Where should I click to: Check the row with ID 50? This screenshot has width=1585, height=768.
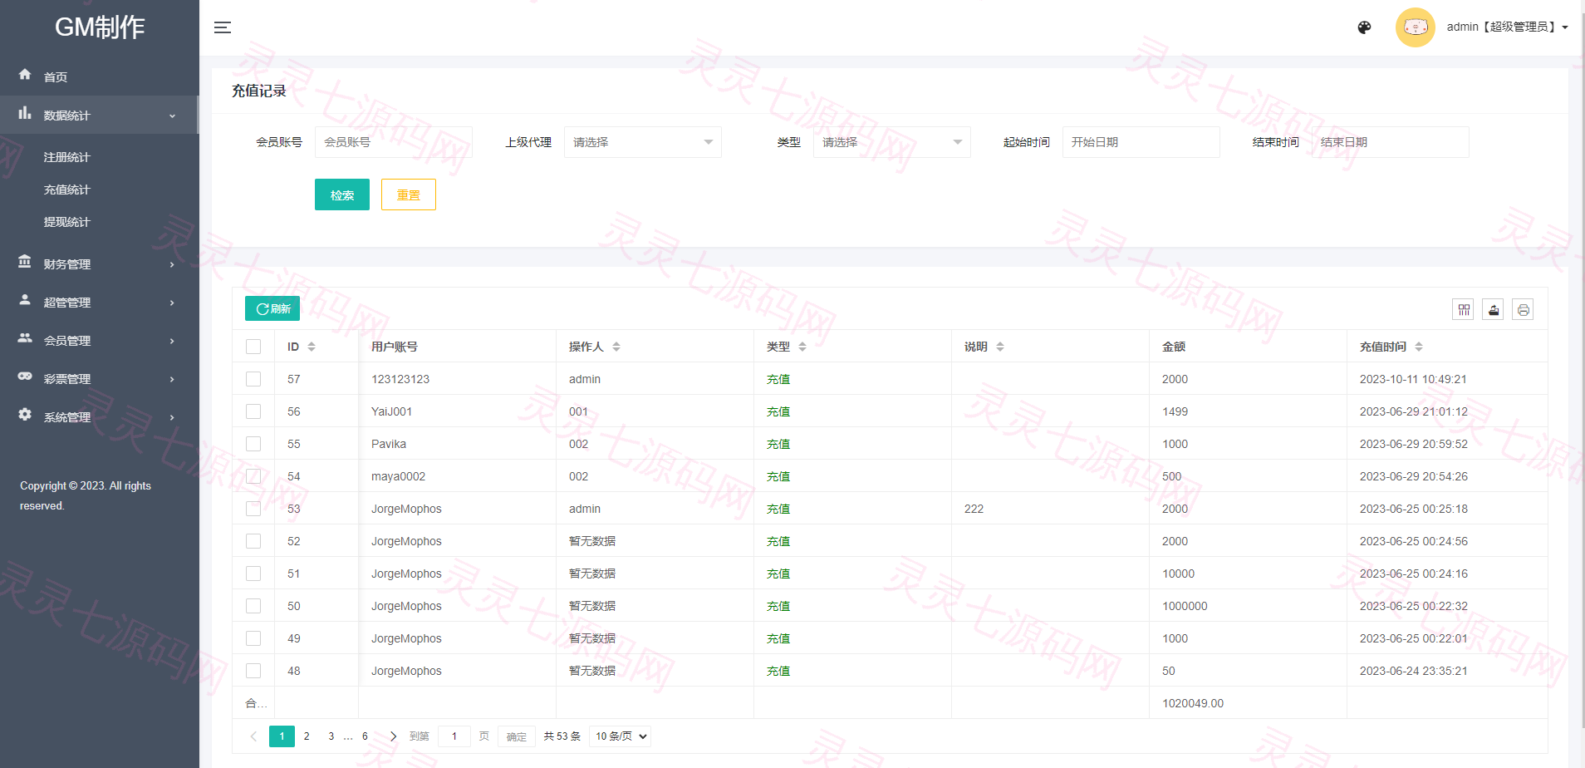point(253,606)
